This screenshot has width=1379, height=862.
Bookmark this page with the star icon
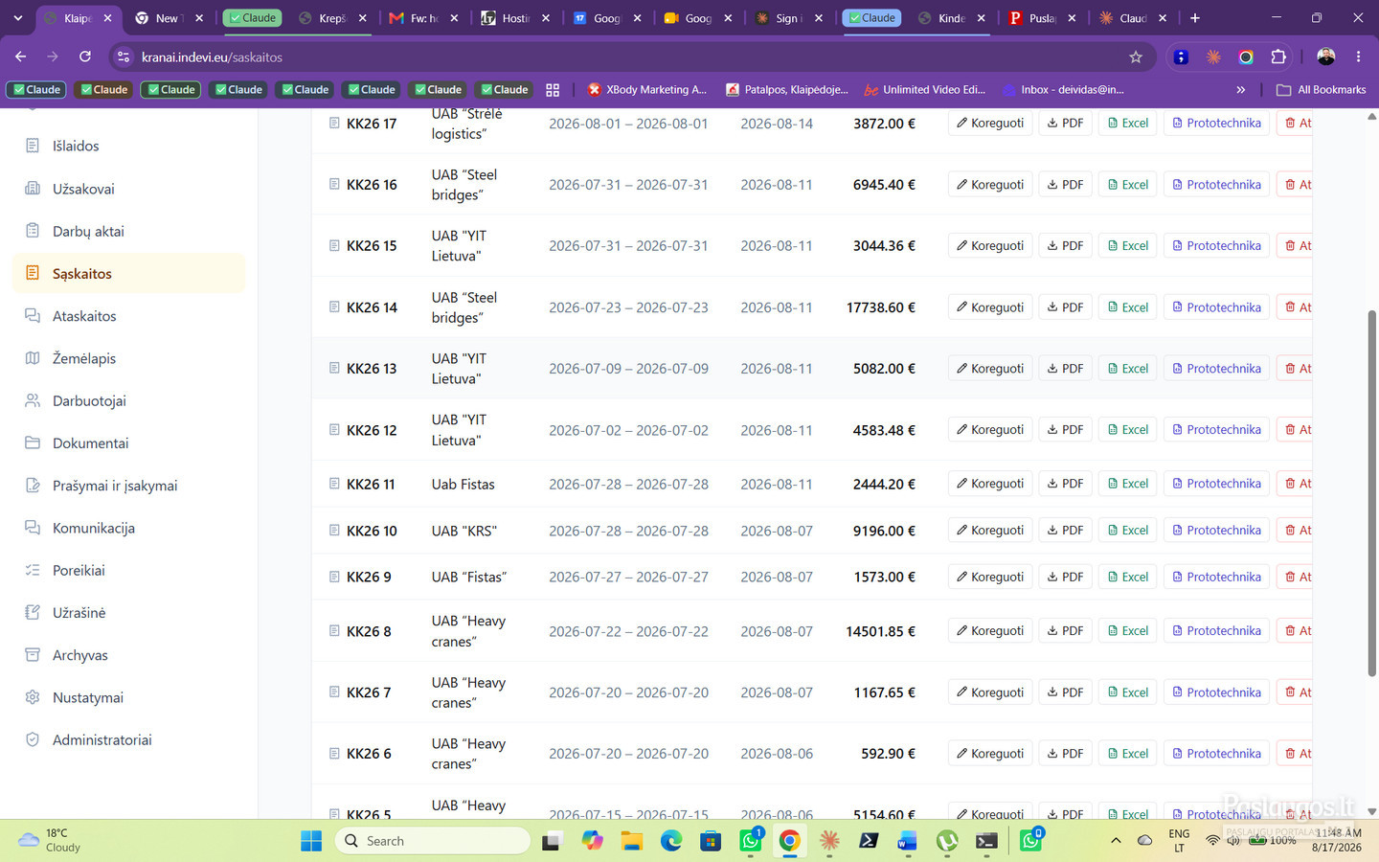pyautogui.click(x=1136, y=57)
